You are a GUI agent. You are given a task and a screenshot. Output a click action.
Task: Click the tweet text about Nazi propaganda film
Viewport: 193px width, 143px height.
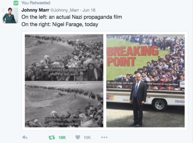tap(72, 17)
